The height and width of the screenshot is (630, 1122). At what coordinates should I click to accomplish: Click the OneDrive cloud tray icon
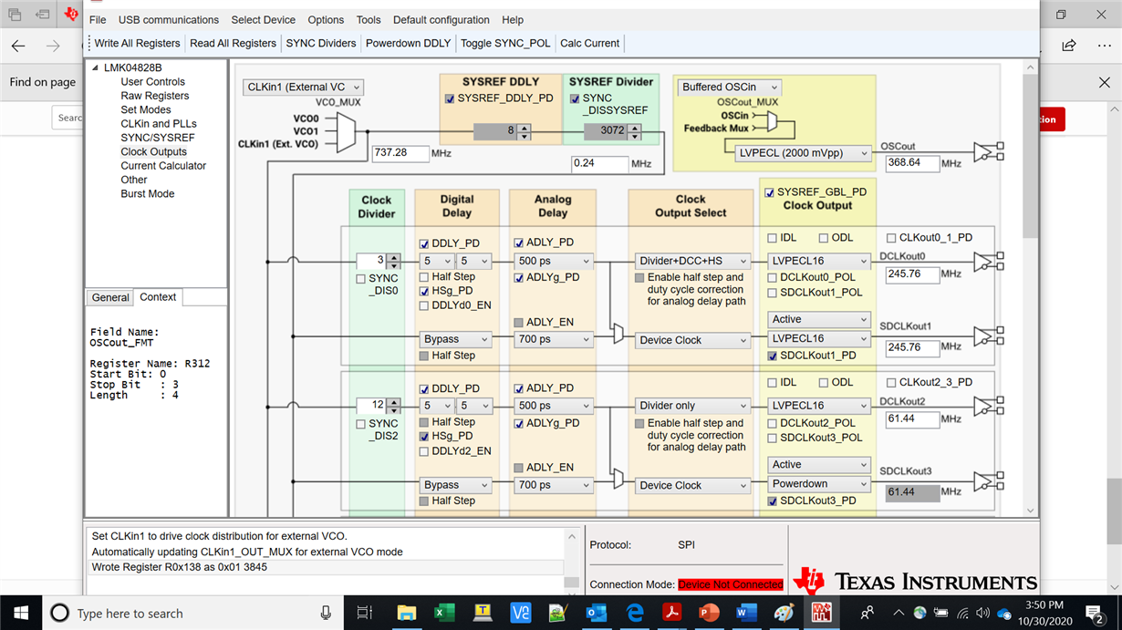[x=1005, y=613]
